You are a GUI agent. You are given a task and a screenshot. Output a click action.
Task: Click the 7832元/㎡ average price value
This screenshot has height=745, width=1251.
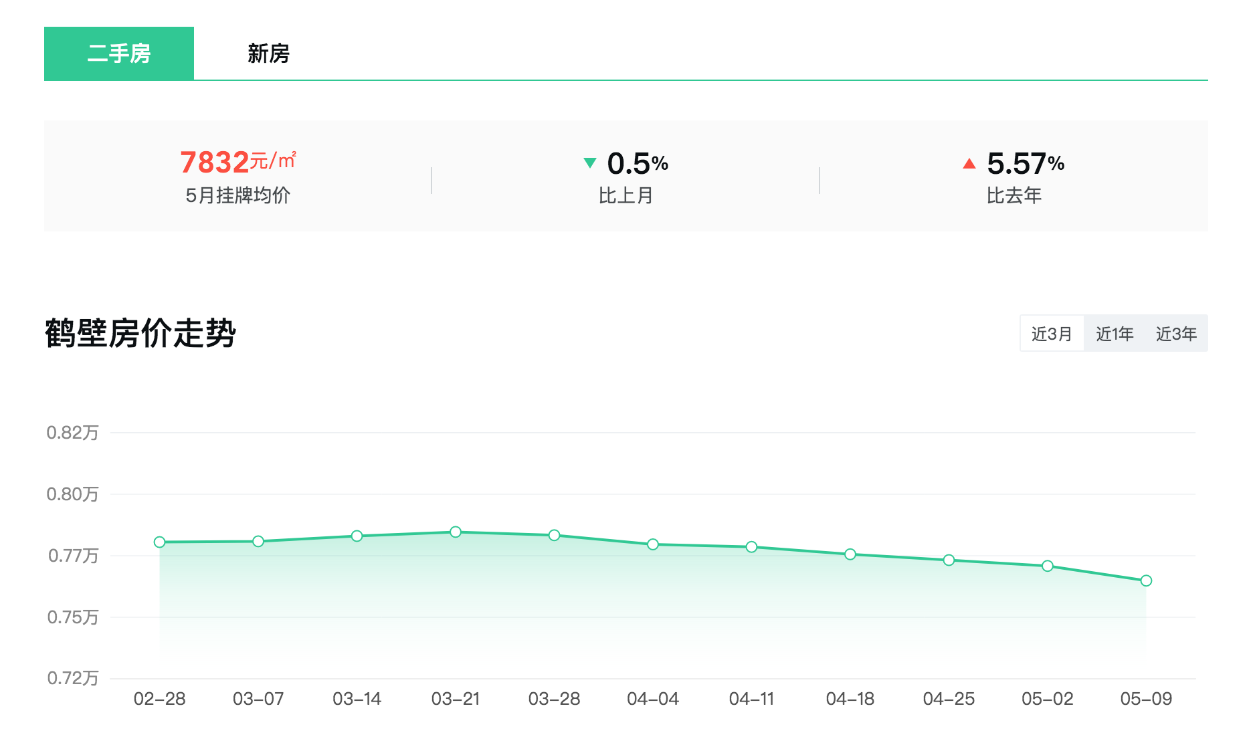237,162
